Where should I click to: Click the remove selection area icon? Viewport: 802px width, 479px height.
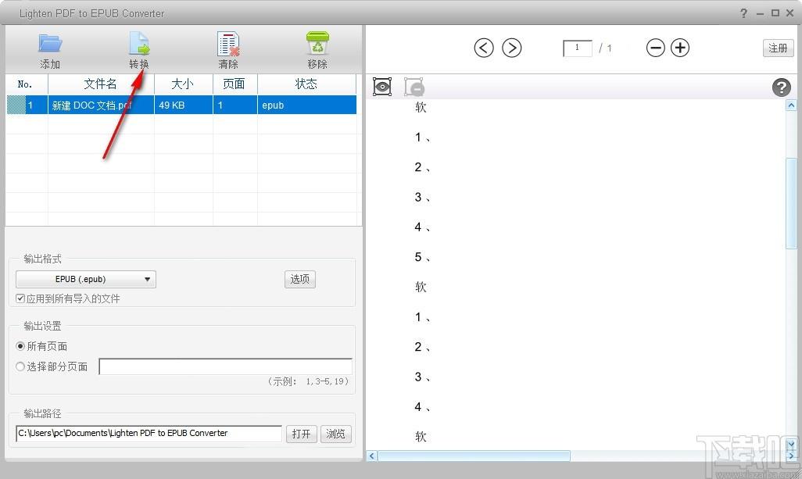click(414, 87)
